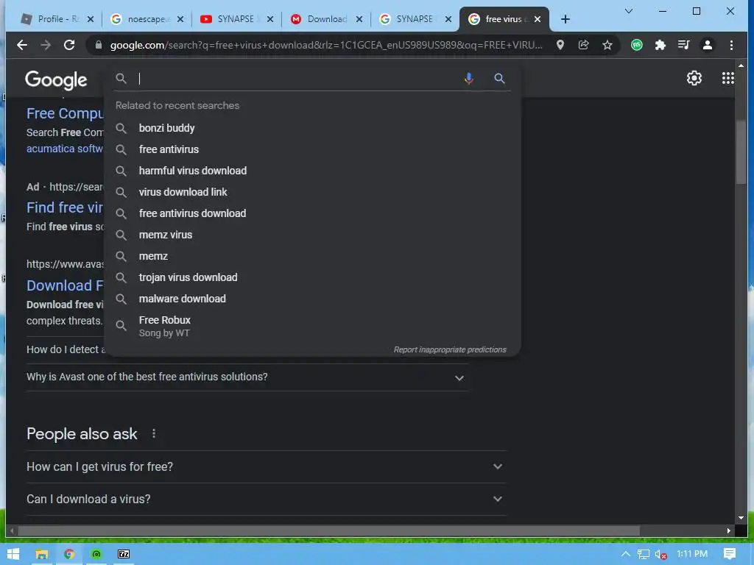The width and height of the screenshot is (754, 565).
Task: Open People also ask three-dot options
Action: (154, 434)
